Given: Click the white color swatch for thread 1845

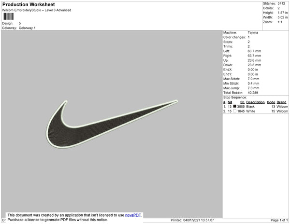Looking at the screenshot, I should pyautogui.click(x=235, y=111).
